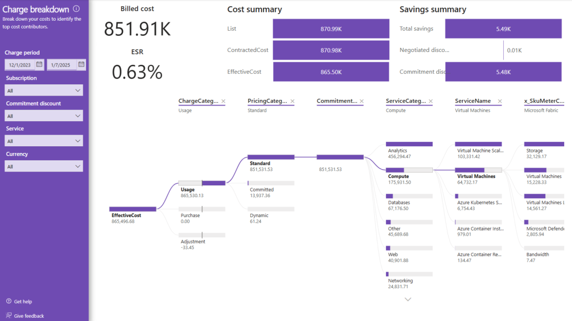
Task: Click the start date field 12/1/2023
Action: click(x=20, y=65)
